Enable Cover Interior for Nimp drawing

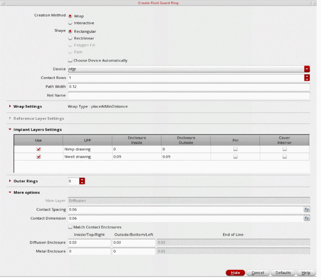pyautogui.click(x=284, y=149)
